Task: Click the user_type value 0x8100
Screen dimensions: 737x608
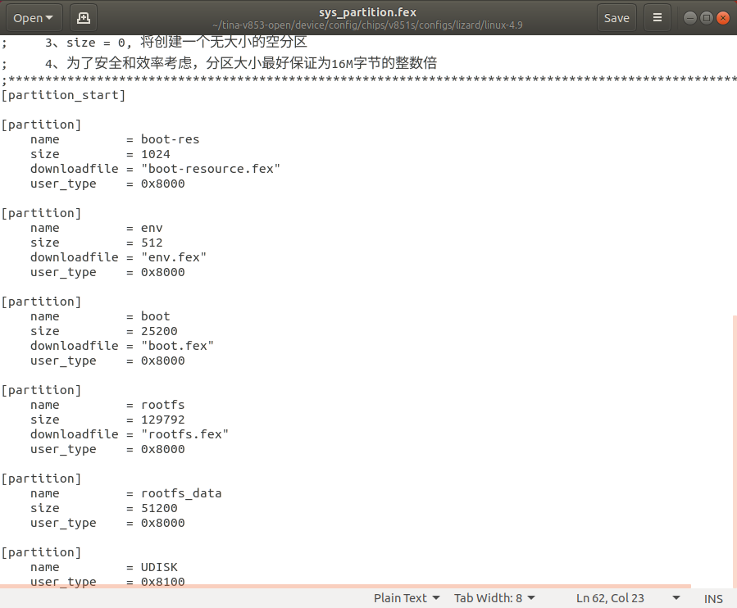Action: pyautogui.click(x=163, y=582)
